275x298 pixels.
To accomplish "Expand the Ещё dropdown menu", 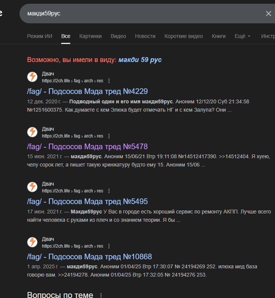I will (242, 36).
